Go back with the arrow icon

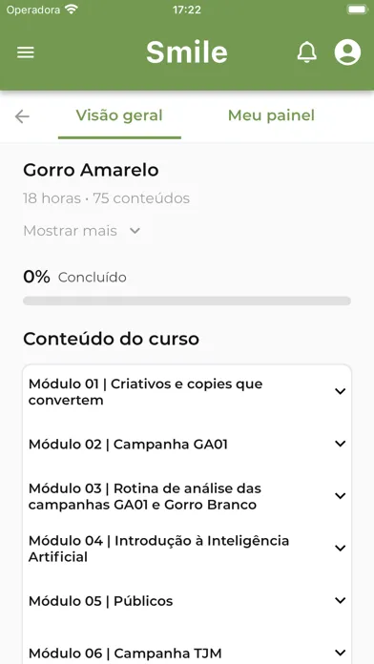coord(22,116)
